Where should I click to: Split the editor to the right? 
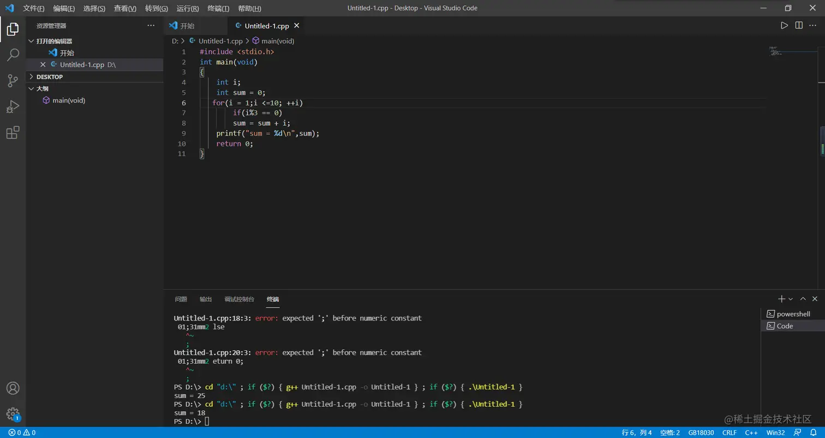(x=799, y=25)
